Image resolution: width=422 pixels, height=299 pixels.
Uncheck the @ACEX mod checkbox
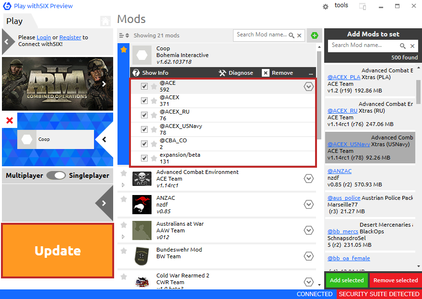click(x=144, y=101)
